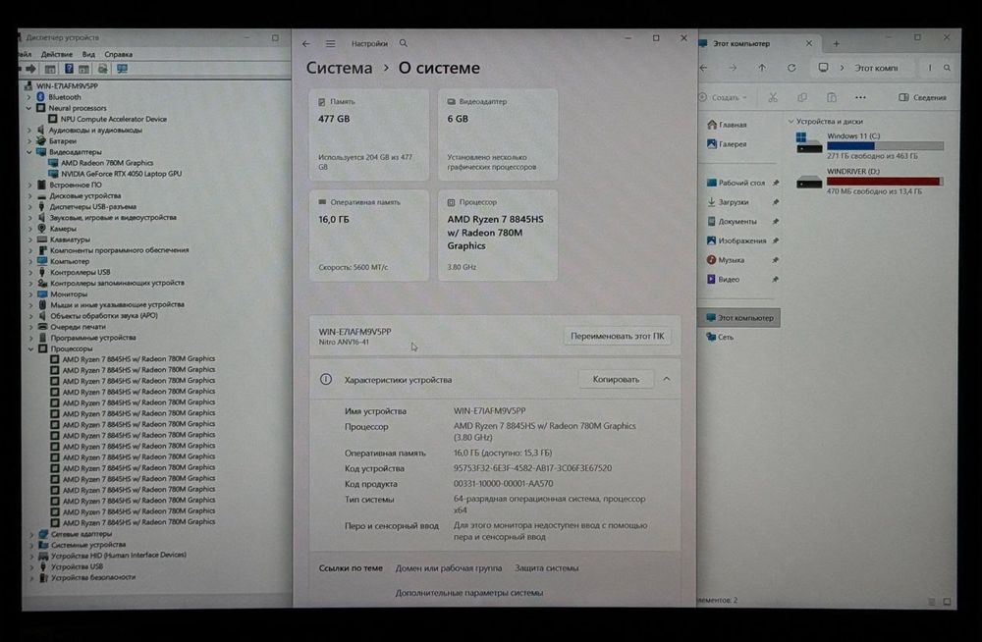Click the search magnifier in Settings title bar
This screenshot has width=982, height=642.
click(x=404, y=43)
